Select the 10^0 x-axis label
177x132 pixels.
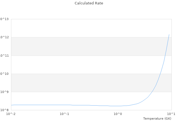(x=118, y=114)
